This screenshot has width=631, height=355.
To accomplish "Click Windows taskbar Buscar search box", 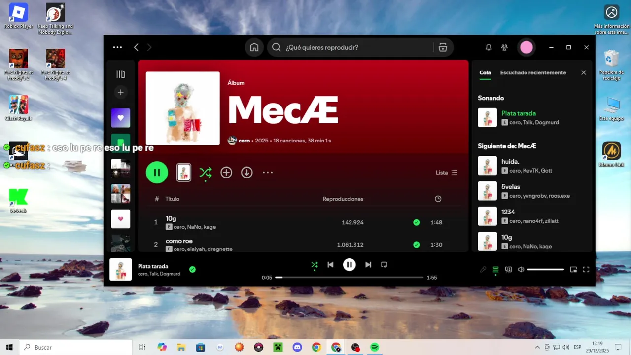I will tap(75, 347).
